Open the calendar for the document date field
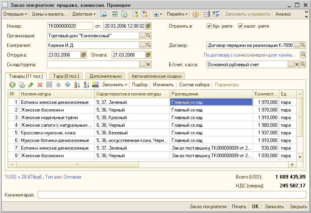 (x=148, y=26)
